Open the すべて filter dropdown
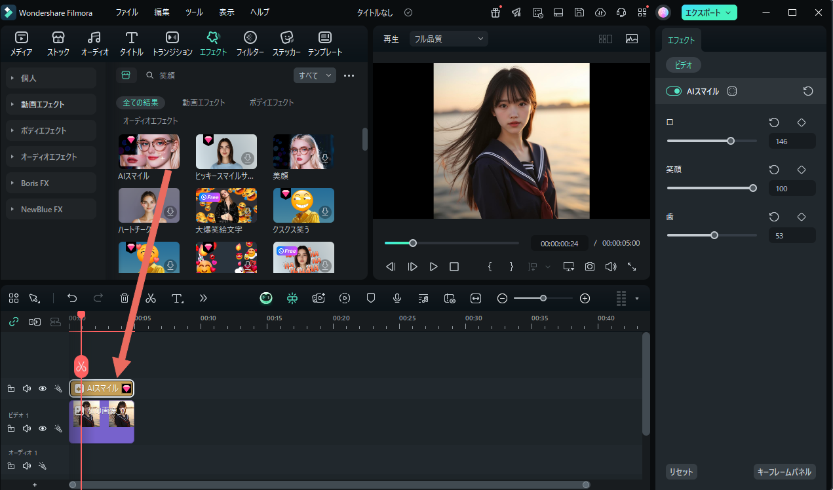This screenshot has width=833, height=490. click(315, 75)
